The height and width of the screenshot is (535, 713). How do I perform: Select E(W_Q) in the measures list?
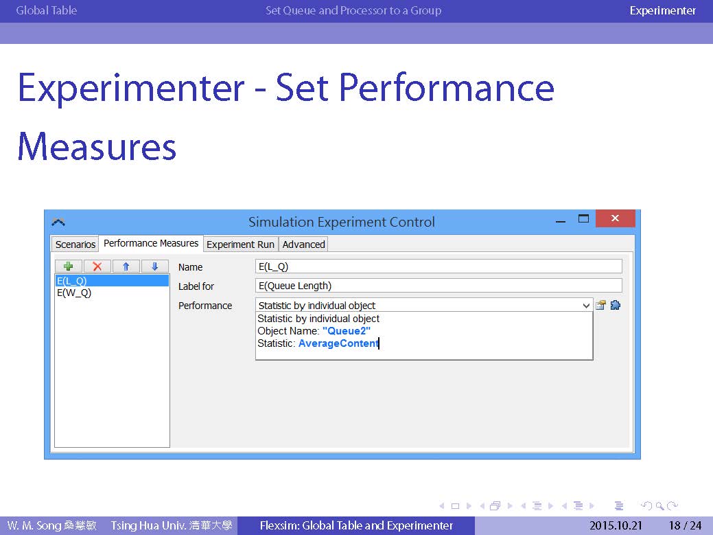(74, 293)
